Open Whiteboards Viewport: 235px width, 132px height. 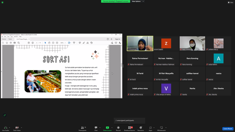[162, 128]
